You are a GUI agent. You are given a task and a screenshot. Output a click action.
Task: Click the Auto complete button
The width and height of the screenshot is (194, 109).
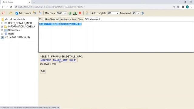[x=68, y=19]
